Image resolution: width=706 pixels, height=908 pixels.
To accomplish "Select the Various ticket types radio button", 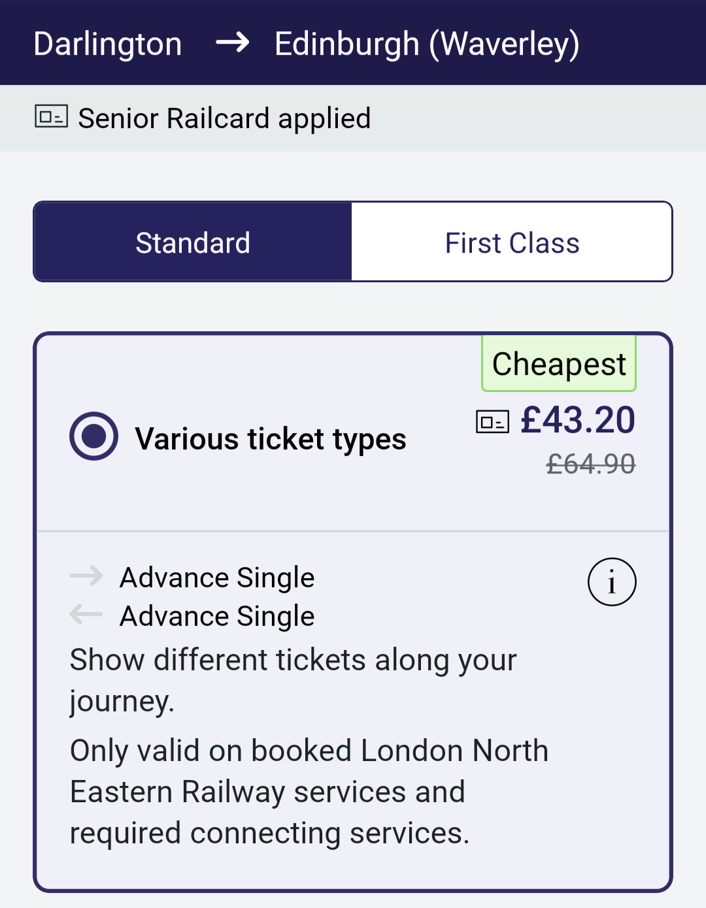I will click(x=94, y=436).
